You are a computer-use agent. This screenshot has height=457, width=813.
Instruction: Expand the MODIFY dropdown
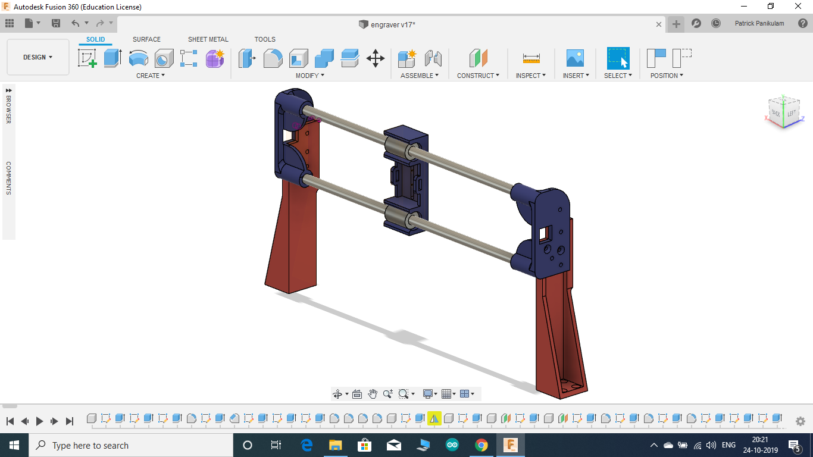309,75
